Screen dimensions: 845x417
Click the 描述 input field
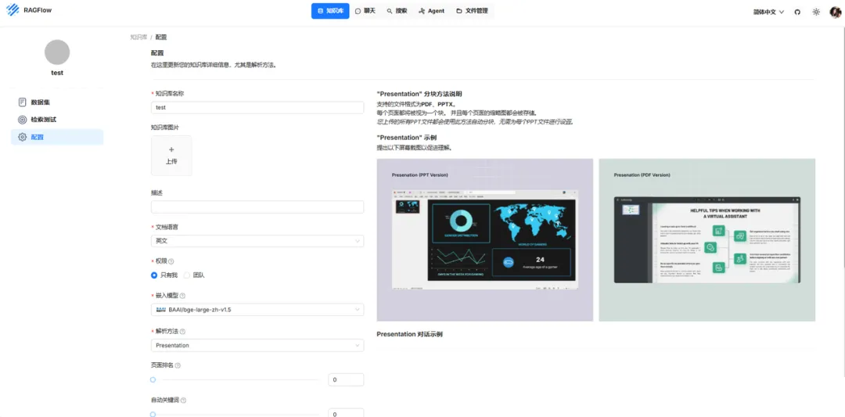(257, 207)
